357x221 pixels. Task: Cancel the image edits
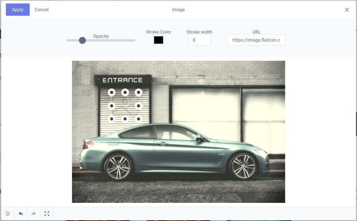[x=42, y=10]
